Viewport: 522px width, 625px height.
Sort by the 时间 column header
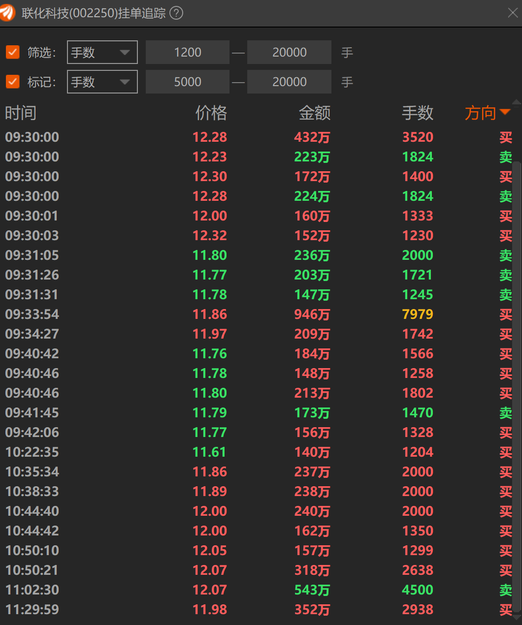coord(21,113)
